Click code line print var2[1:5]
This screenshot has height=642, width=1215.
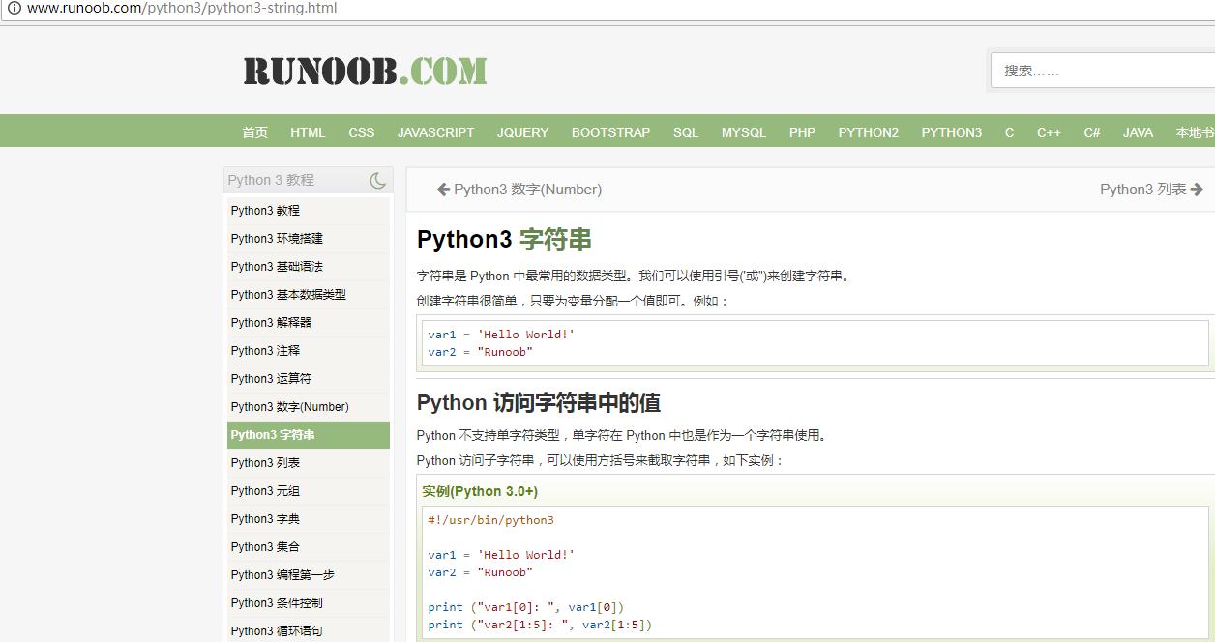point(540,625)
